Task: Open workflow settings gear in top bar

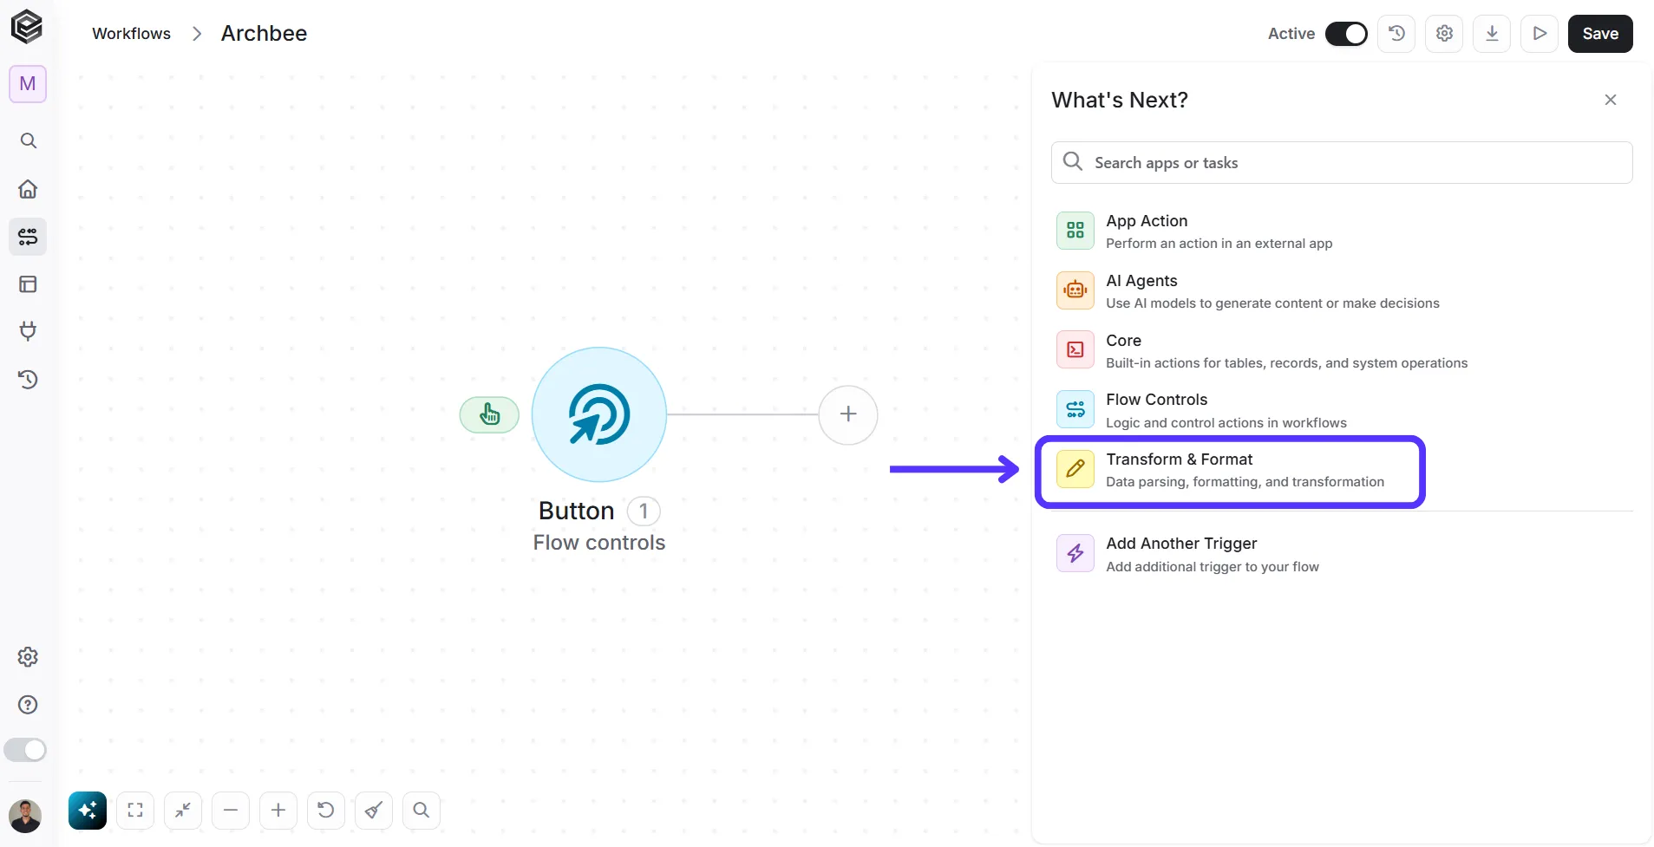Action: coord(1444,34)
